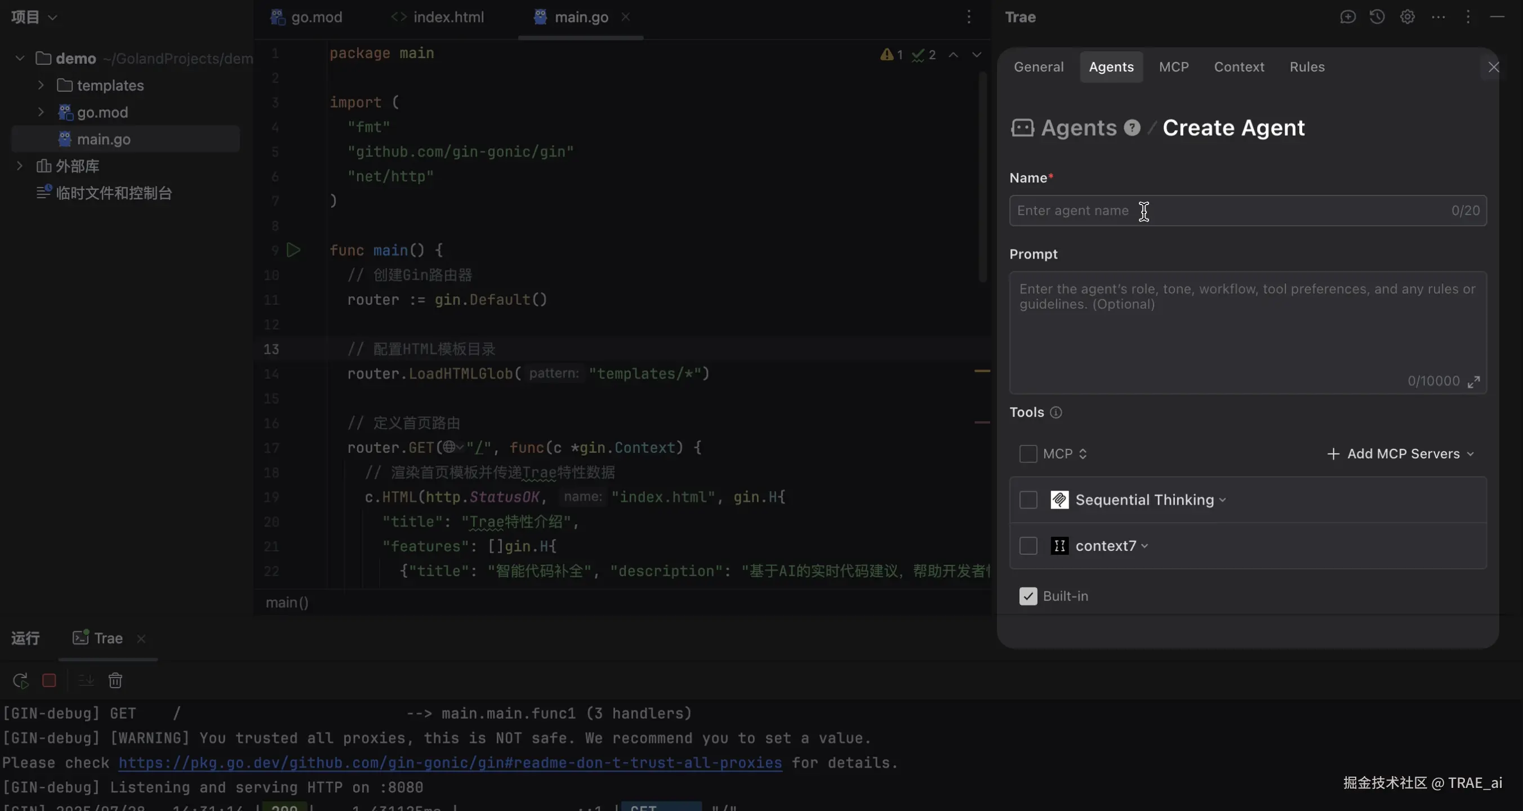The image size is (1523, 811).
Task: Stop the running process with red square
Action: pos(49,680)
